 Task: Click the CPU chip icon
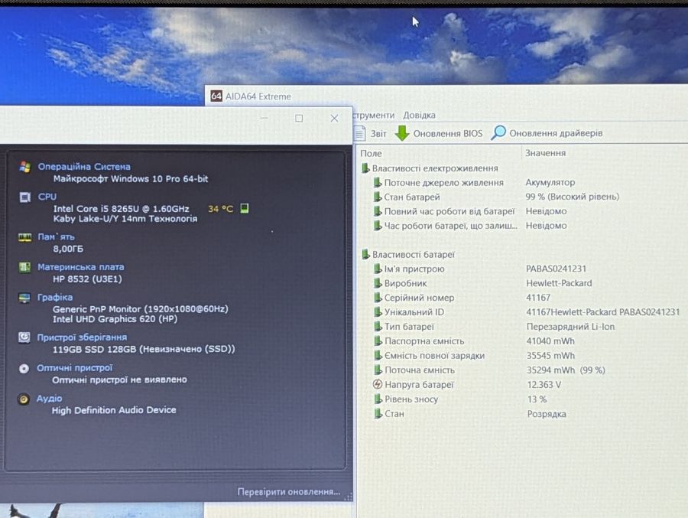pos(25,197)
